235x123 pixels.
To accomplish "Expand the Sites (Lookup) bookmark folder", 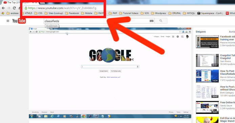I will [54, 13].
